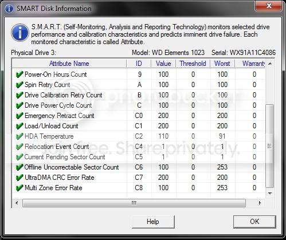286x240 pixels.
Task: Open the Help button
Action: tap(153, 222)
